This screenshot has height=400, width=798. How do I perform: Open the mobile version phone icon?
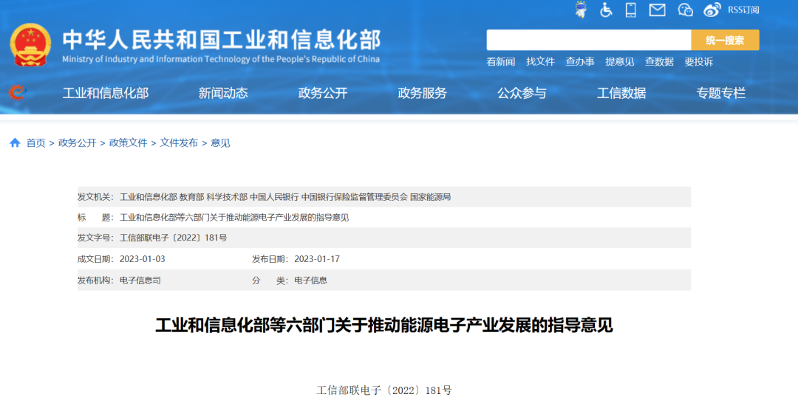(x=631, y=10)
